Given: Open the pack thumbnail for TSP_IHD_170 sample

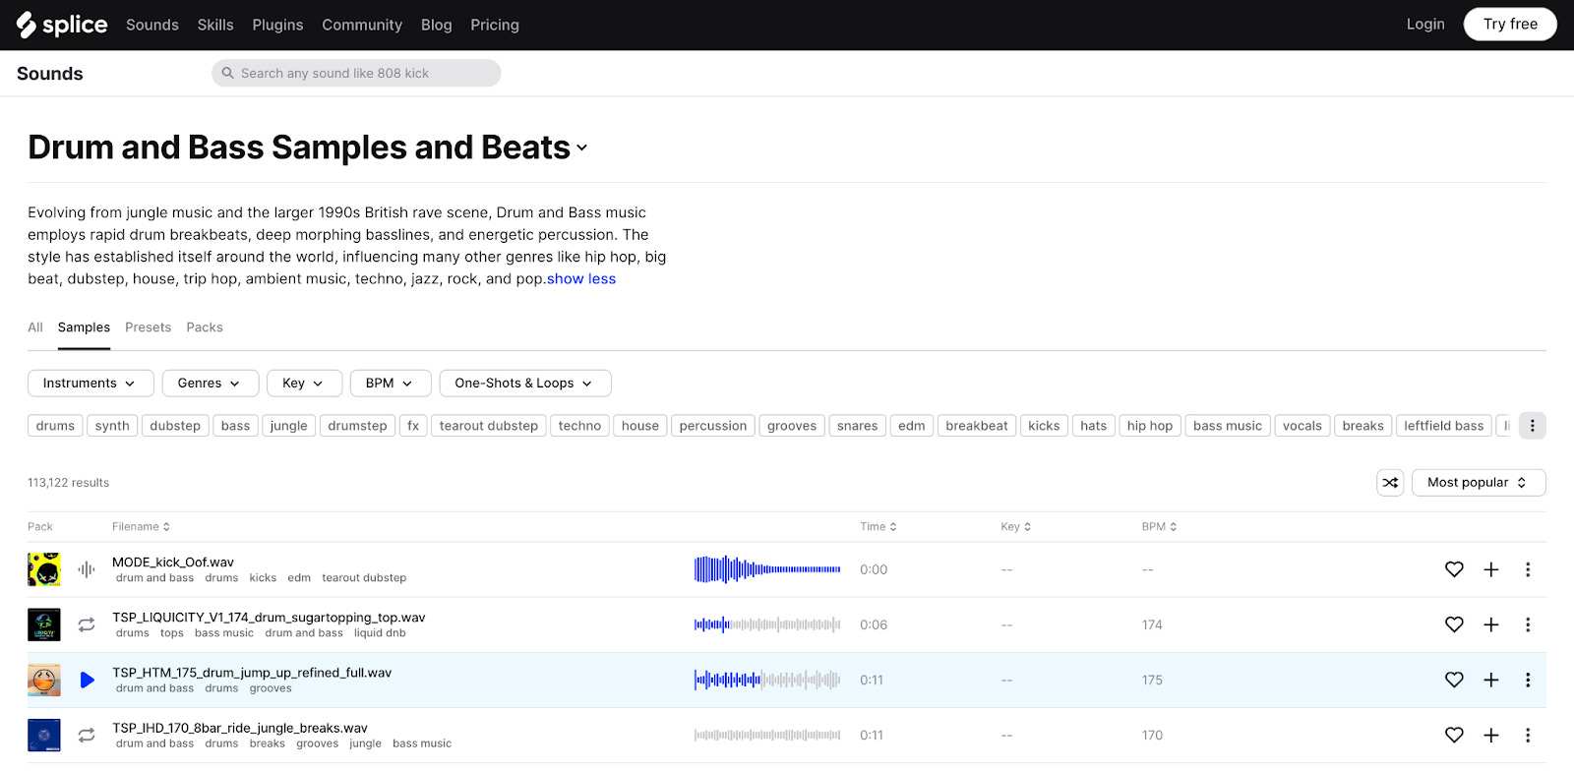Looking at the screenshot, I should [x=44, y=735].
